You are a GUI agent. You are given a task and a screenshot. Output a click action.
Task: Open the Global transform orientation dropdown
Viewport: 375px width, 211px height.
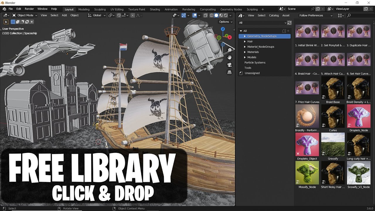(97, 15)
